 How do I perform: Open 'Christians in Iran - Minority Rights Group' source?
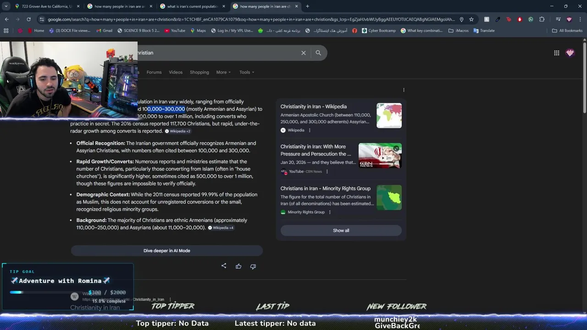tap(326, 188)
